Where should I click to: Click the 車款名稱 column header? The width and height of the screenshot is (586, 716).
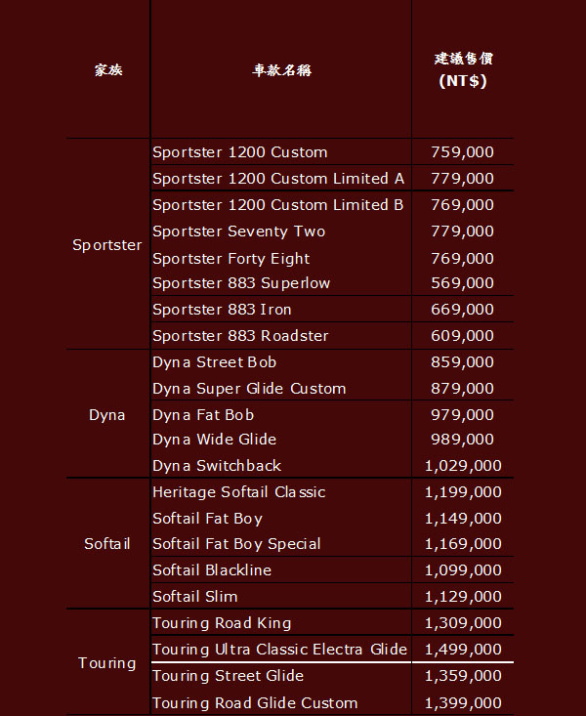point(281,70)
